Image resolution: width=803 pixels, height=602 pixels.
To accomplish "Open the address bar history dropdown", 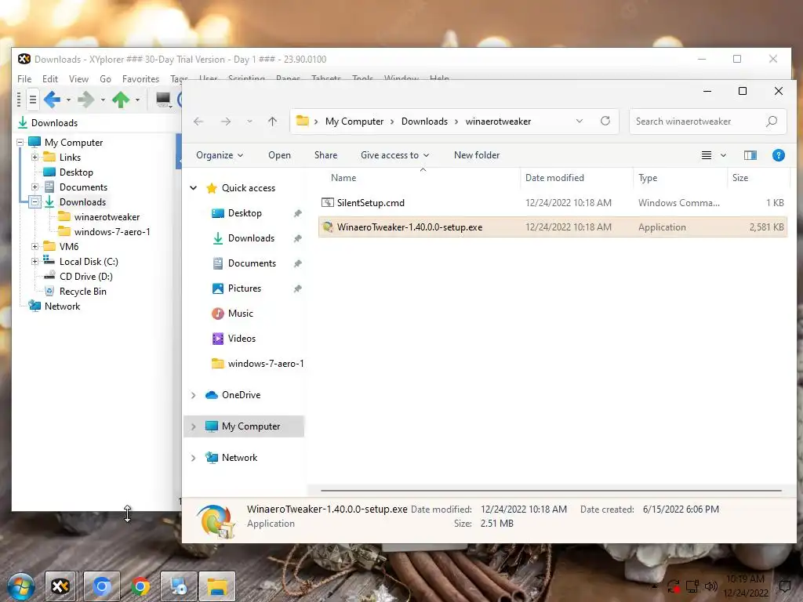I will (x=580, y=121).
